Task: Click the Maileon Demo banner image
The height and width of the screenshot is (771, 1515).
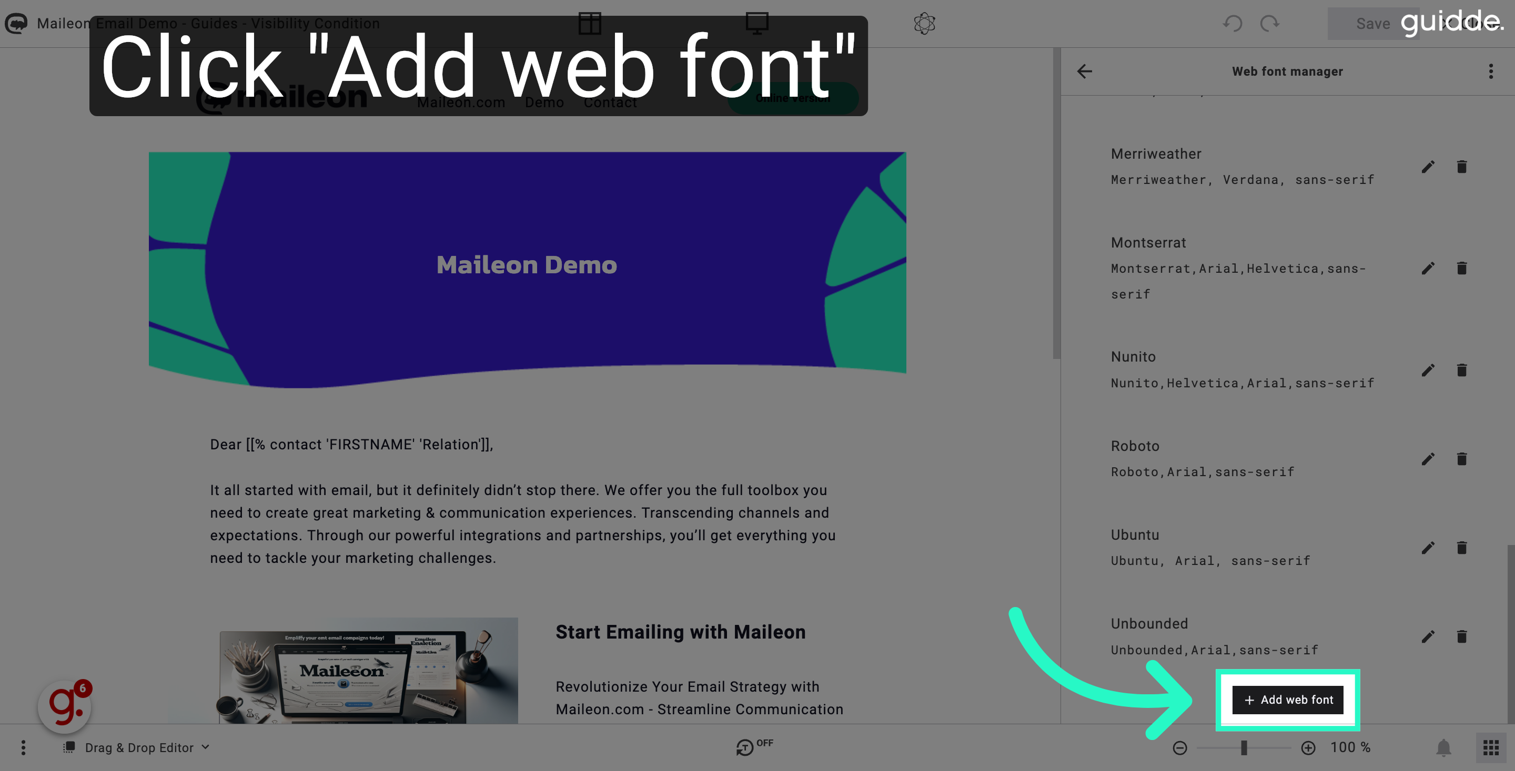Action: [x=527, y=270]
